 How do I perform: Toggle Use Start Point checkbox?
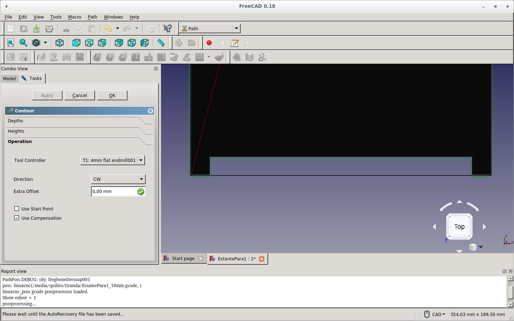16,209
